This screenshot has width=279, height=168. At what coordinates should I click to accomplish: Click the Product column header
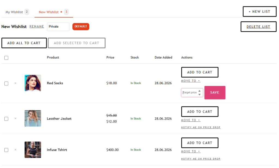pyautogui.click(x=53, y=57)
